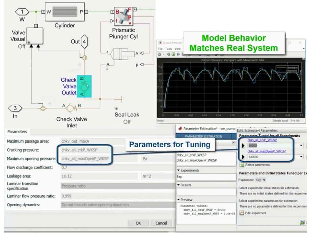311x233 pixels.
Task: Click the Laminar flow pressure ratio field
Action: (x=118, y=196)
